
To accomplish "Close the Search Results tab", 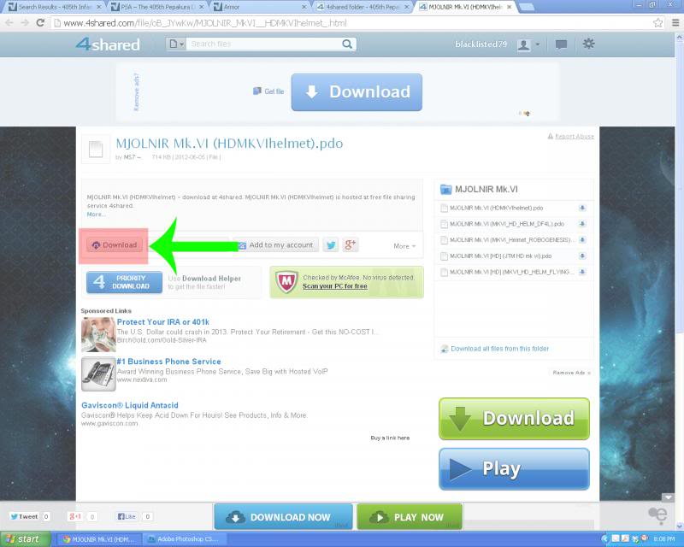I will pyautogui.click(x=98, y=7).
